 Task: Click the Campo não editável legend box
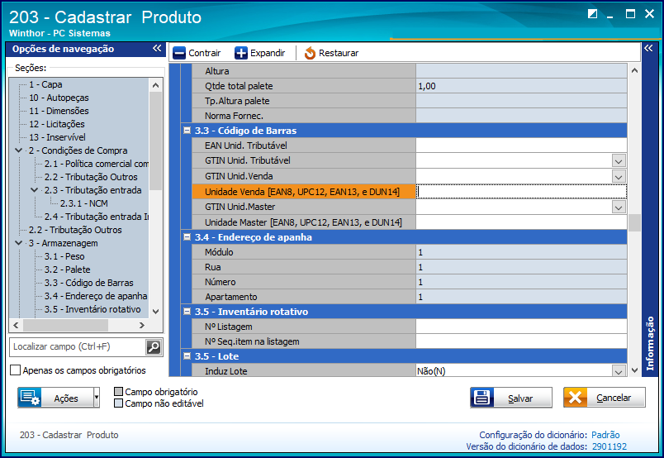[x=119, y=403]
